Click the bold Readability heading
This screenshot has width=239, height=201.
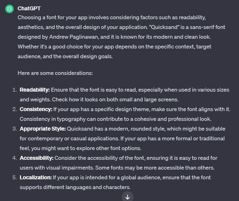(x=35, y=90)
